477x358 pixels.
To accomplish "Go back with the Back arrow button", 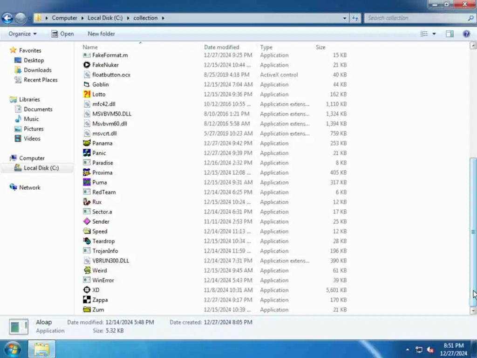I will point(7,18).
